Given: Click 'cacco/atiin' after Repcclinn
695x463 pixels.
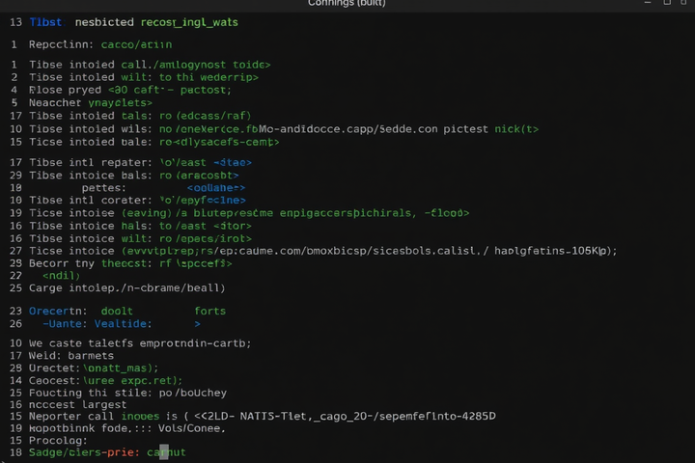Looking at the screenshot, I should [x=136, y=44].
